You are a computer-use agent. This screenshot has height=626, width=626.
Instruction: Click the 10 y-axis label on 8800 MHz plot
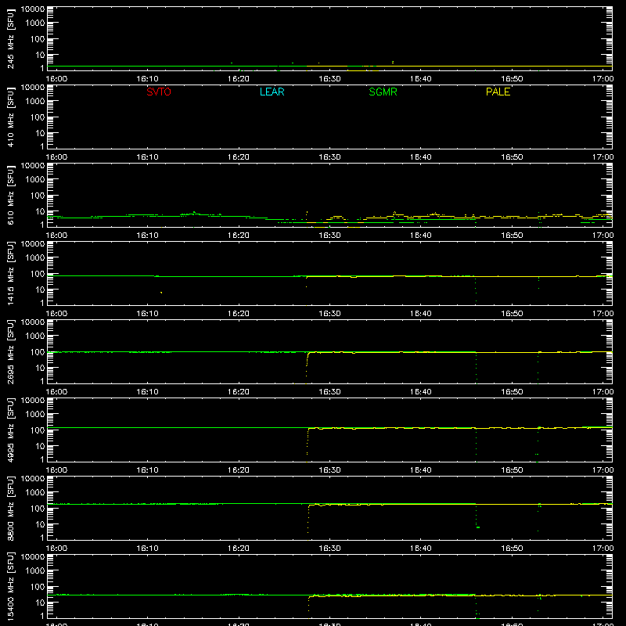coord(40,524)
